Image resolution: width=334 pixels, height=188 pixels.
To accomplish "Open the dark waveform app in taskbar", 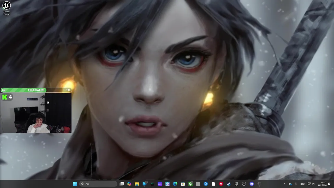I will click(152, 184).
